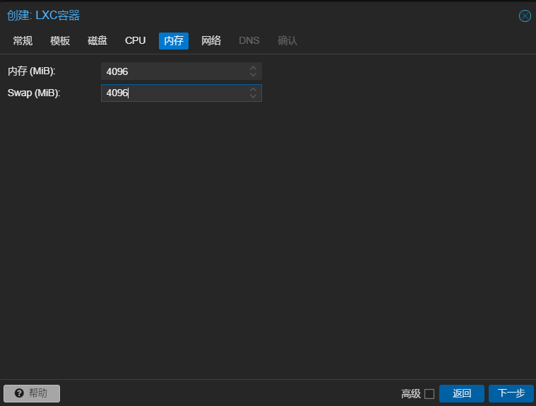Switch to the 网络 tab

pos(211,41)
